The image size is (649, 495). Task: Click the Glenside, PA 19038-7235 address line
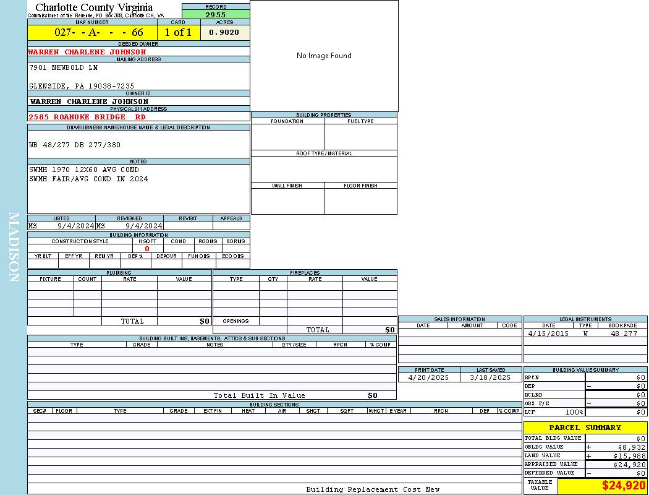[x=82, y=86]
